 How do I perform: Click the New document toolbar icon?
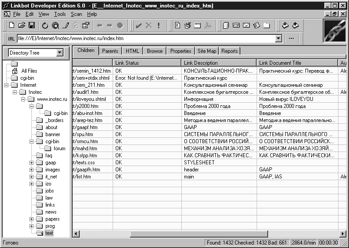click(x=11, y=26)
